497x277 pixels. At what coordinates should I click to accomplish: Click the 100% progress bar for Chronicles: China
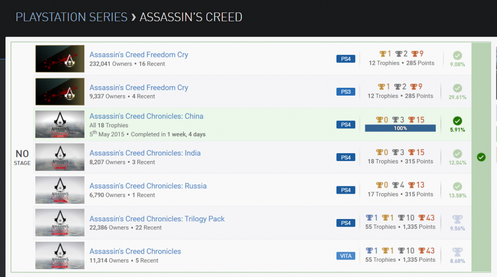point(400,128)
